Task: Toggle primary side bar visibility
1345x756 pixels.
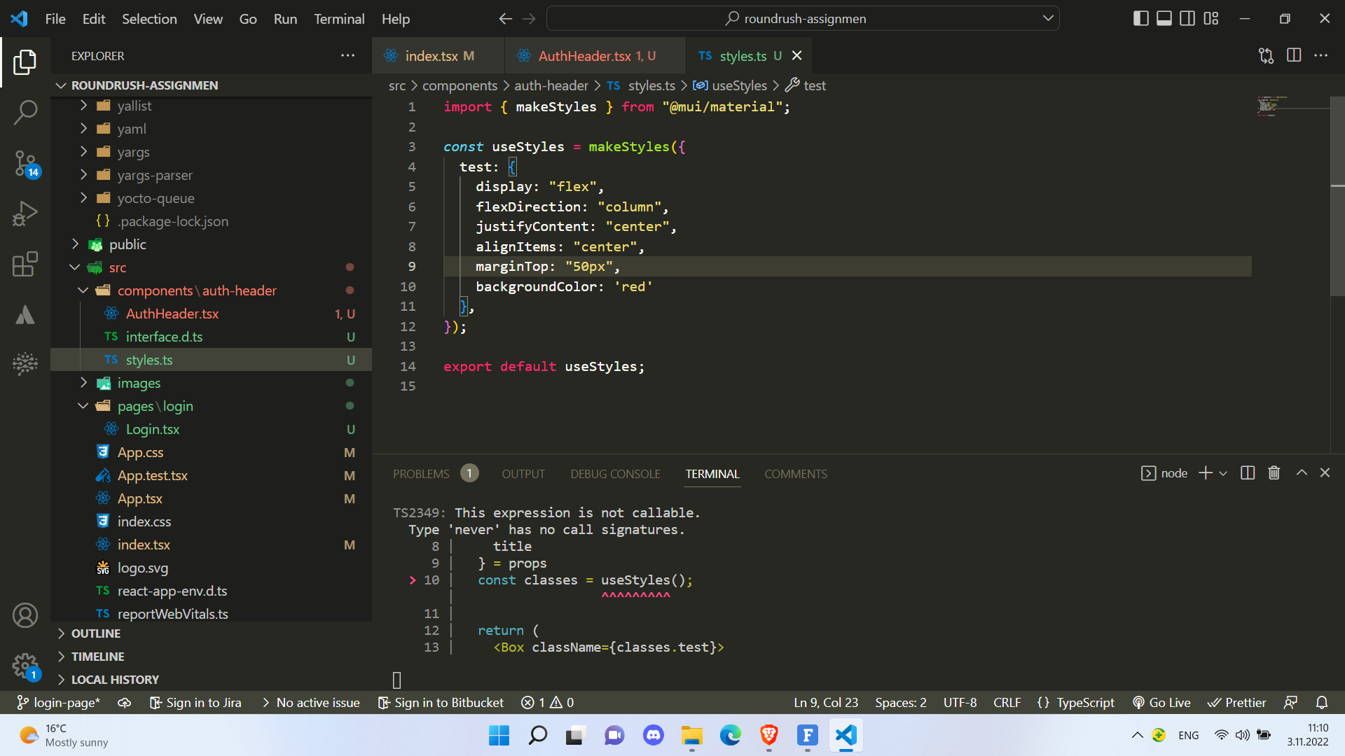Action: (1140, 19)
